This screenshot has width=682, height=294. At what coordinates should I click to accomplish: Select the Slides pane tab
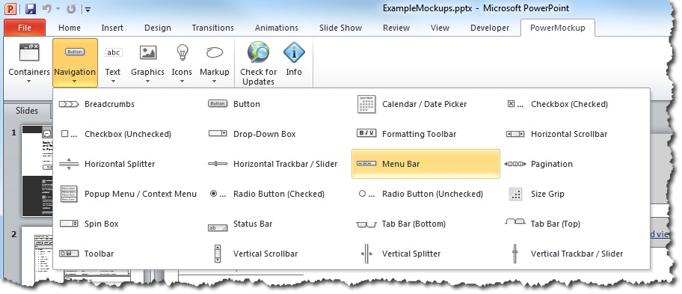point(27,111)
